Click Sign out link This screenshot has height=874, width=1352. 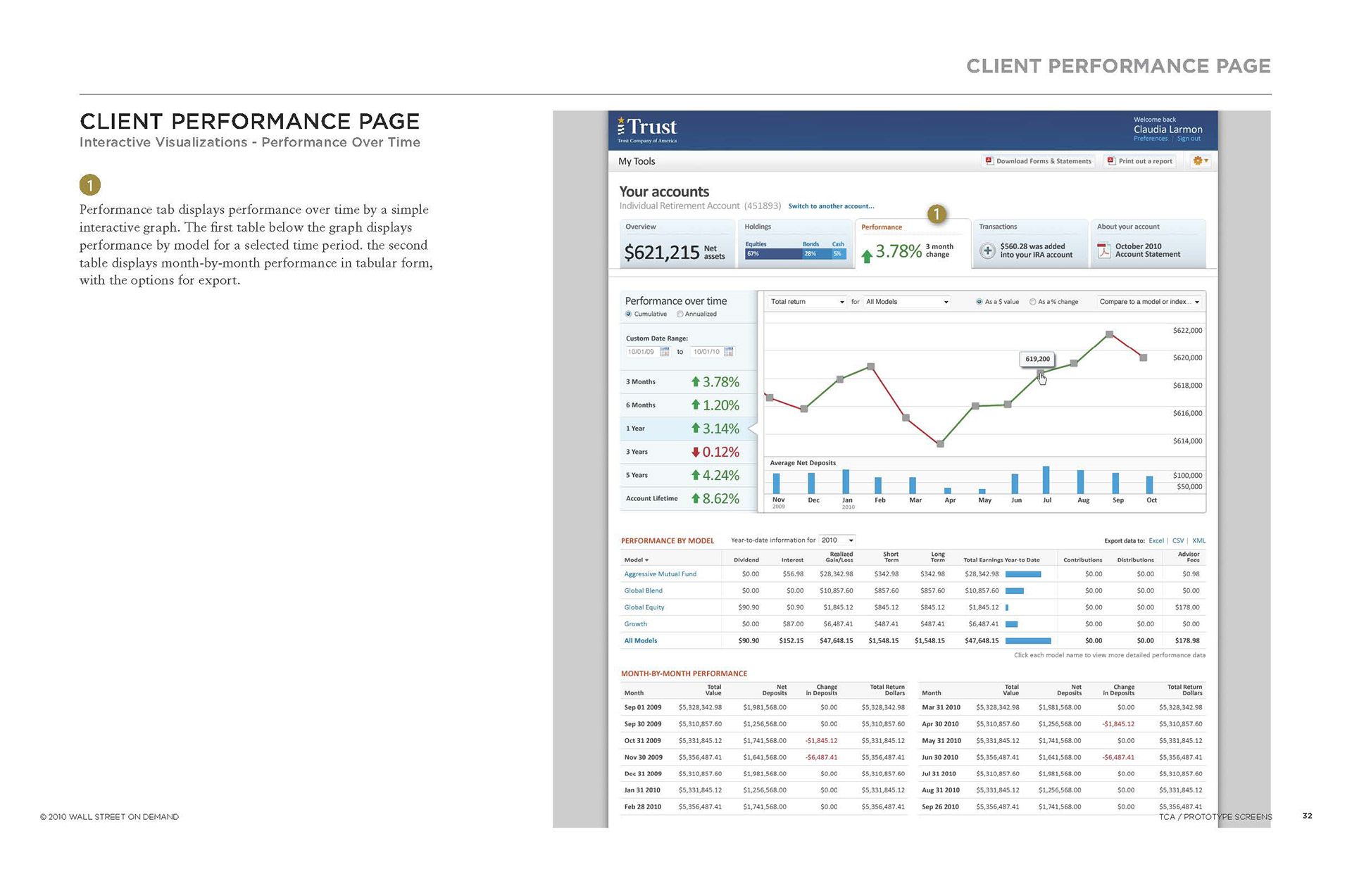[x=1189, y=139]
